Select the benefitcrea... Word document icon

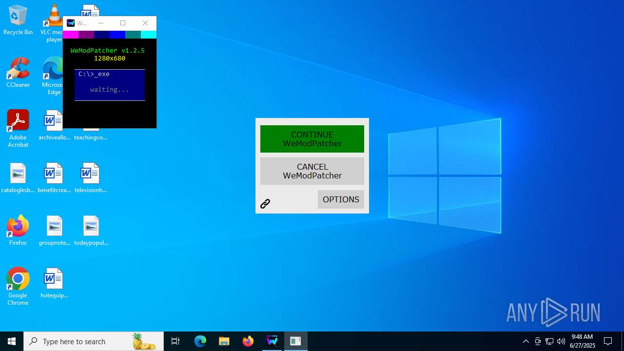(x=54, y=178)
